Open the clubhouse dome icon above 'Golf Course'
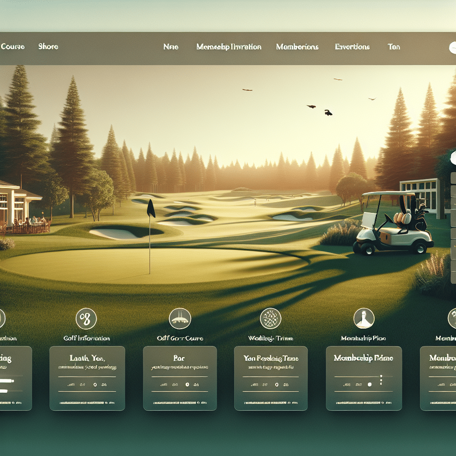Screen dimensions: 456x456 (x=180, y=318)
